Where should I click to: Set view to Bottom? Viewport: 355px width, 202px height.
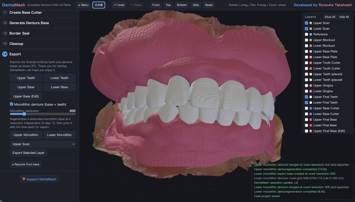[182, 5]
